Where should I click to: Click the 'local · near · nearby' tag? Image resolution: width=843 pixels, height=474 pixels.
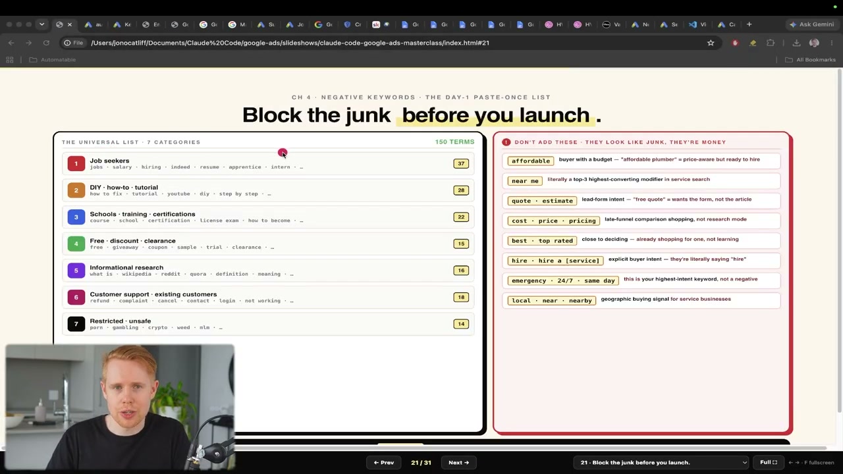(551, 300)
